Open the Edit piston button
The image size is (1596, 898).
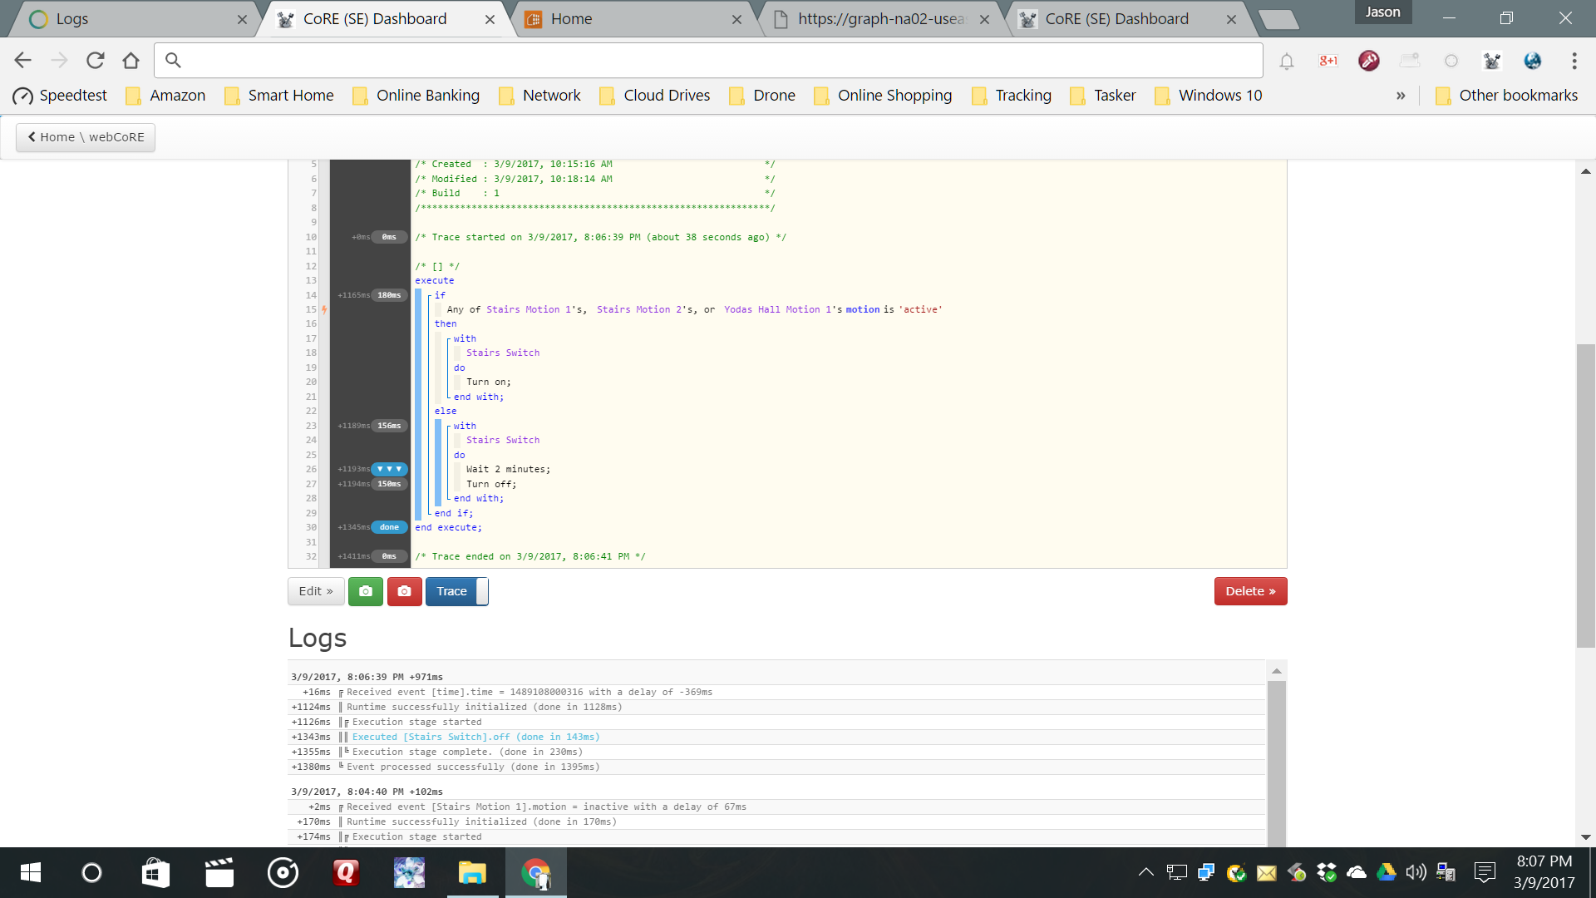(x=315, y=591)
